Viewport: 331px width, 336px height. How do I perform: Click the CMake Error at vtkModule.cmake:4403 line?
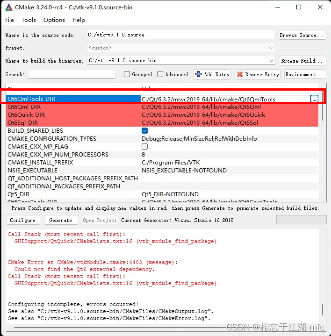(x=93, y=262)
